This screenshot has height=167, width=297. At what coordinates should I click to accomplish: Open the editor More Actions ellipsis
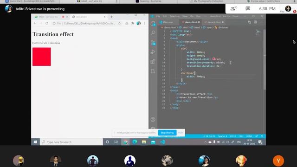tap(261, 22)
